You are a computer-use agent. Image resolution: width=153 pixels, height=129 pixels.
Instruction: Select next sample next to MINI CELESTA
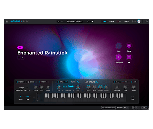pyautogui.click(x=29, y=90)
